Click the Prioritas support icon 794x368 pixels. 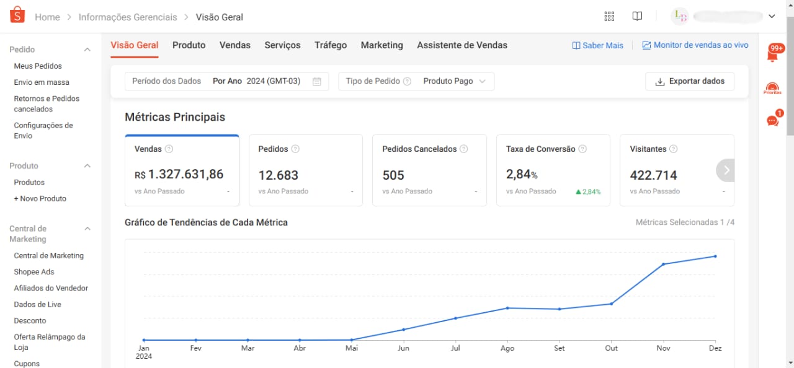772,89
